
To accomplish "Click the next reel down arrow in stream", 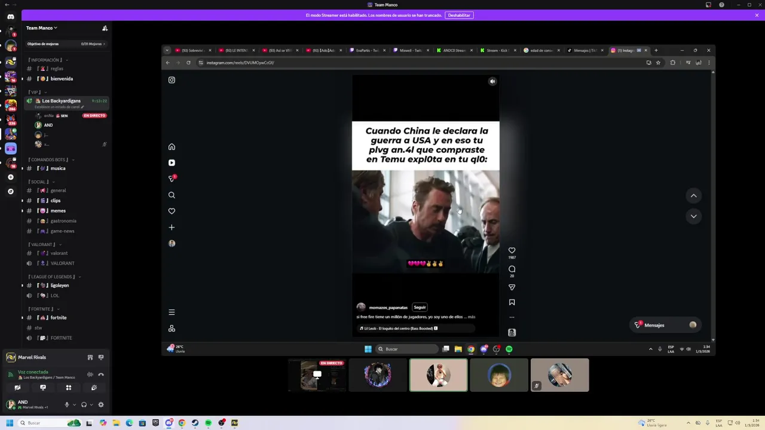I will pyautogui.click(x=693, y=216).
